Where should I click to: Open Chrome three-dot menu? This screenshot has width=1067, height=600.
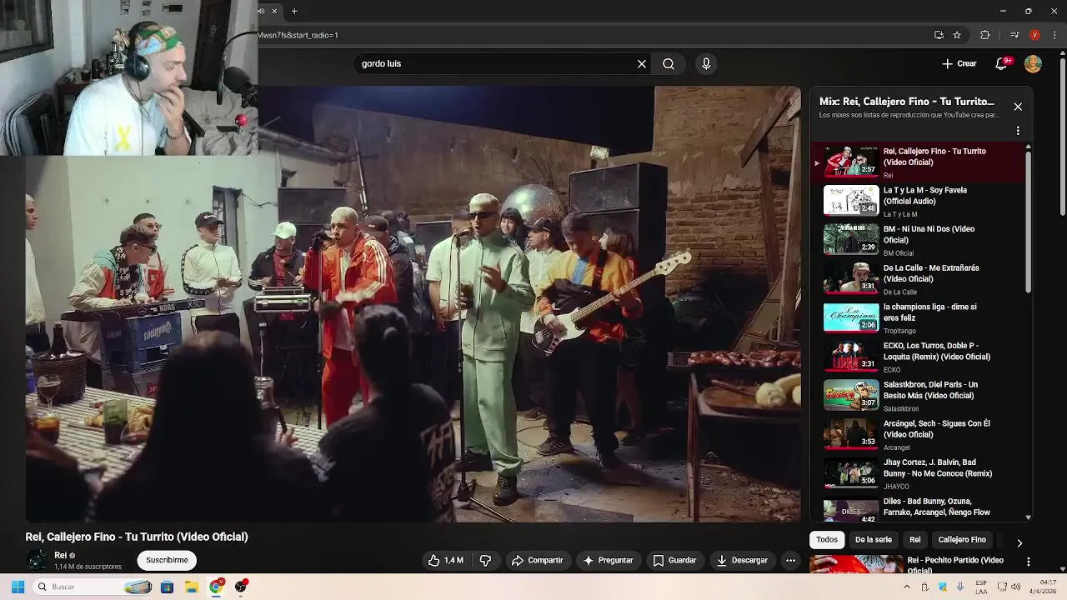point(1053,35)
